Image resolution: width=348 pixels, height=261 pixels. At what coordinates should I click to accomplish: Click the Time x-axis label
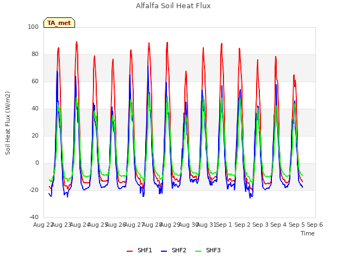click(x=308, y=233)
